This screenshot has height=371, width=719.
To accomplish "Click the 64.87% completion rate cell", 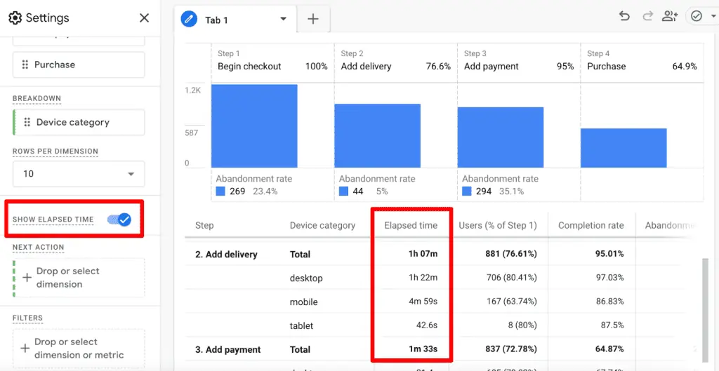I will (x=608, y=349).
